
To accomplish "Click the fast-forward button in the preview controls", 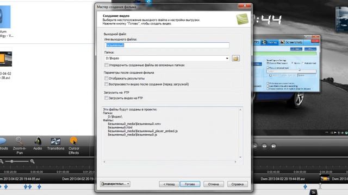I will click(x=264, y=146).
